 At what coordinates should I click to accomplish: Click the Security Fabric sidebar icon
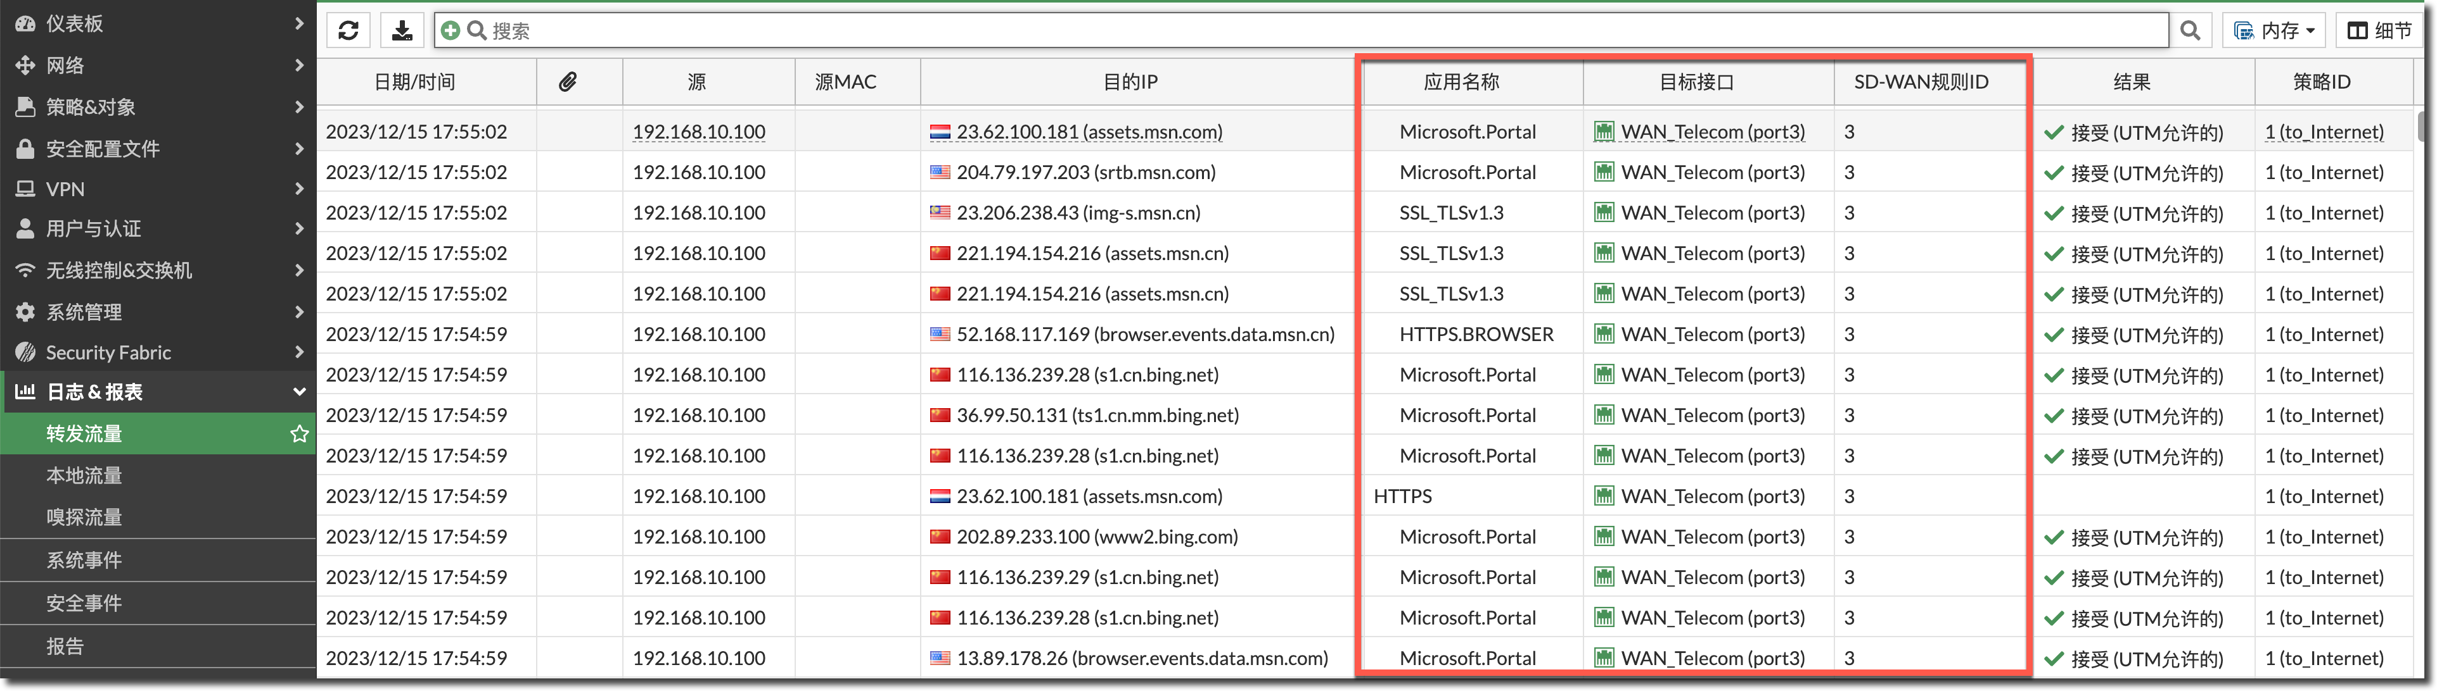pyautogui.click(x=25, y=352)
